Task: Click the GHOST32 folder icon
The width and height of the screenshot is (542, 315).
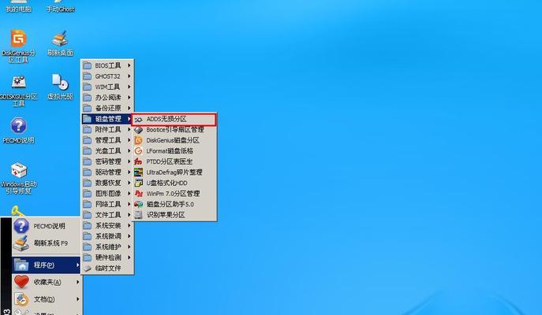Action: click(88, 76)
